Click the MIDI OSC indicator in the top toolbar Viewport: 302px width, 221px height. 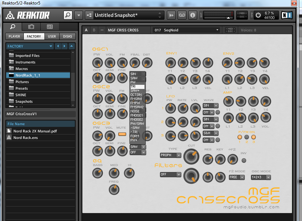[242, 15]
